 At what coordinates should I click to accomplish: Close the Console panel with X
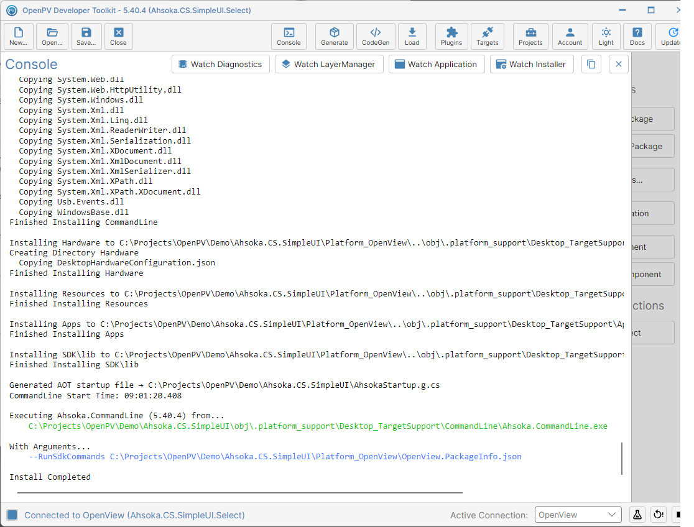[x=619, y=64]
